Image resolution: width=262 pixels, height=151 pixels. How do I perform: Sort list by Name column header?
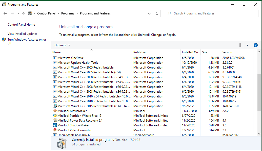91,52
